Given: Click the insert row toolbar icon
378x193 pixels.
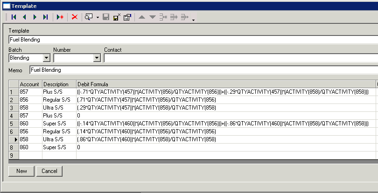Looking at the screenshot, I should coord(163,17).
